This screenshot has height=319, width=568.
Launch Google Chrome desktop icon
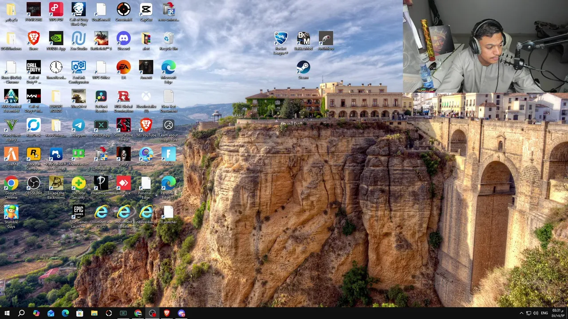point(11,187)
